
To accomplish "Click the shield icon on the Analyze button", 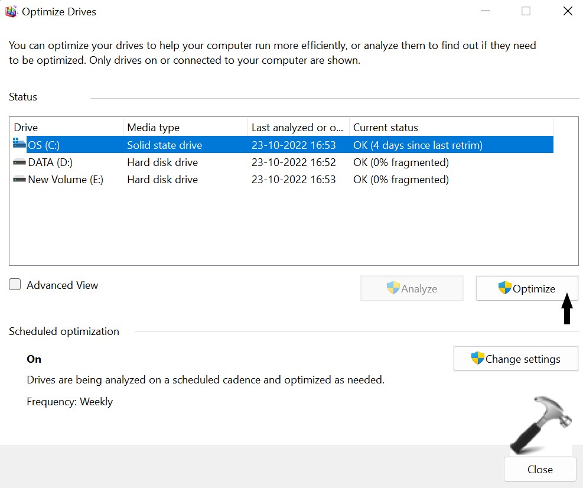I will tap(393, 288).
